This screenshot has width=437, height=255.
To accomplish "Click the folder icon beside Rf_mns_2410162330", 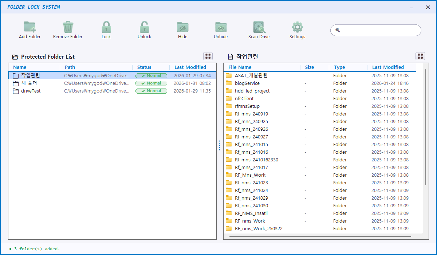I will coord(229,160).
